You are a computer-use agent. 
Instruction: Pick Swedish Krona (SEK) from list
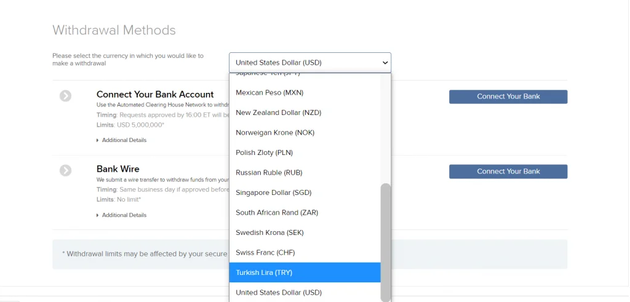point(269,232)
